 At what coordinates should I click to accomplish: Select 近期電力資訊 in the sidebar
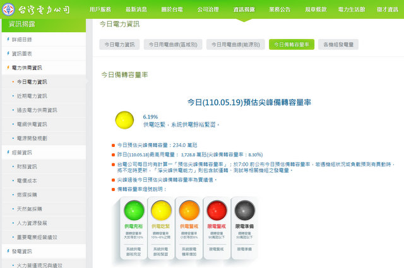(44, 96)
